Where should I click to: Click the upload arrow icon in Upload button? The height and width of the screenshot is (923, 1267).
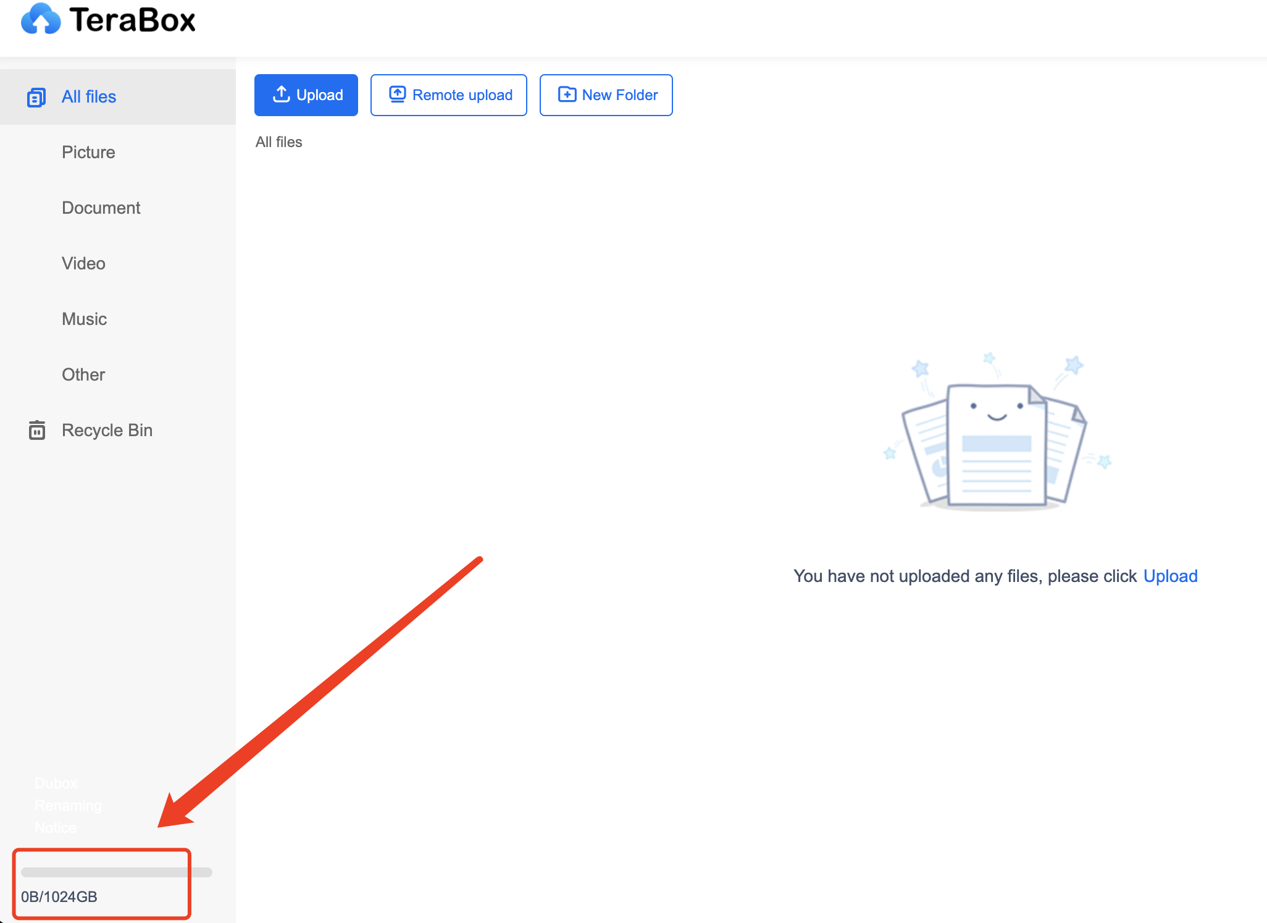[x=282, y=95]
